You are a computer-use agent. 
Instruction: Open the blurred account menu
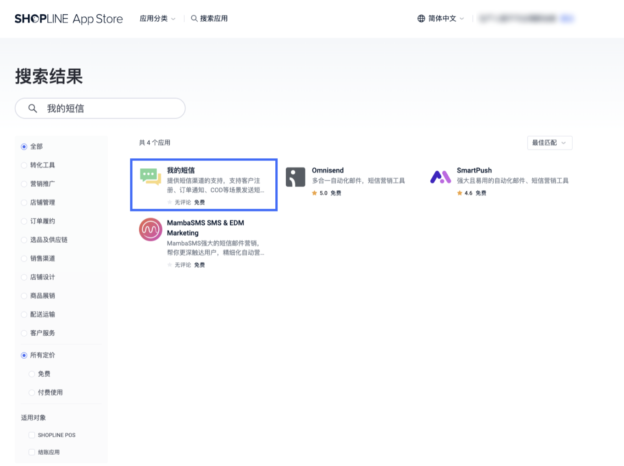(x=526, y=18)
